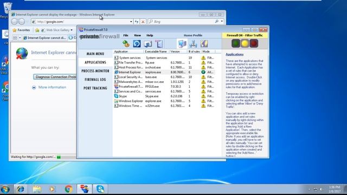
Task: Click the Applications help heading link
Action: pos(235,54)
